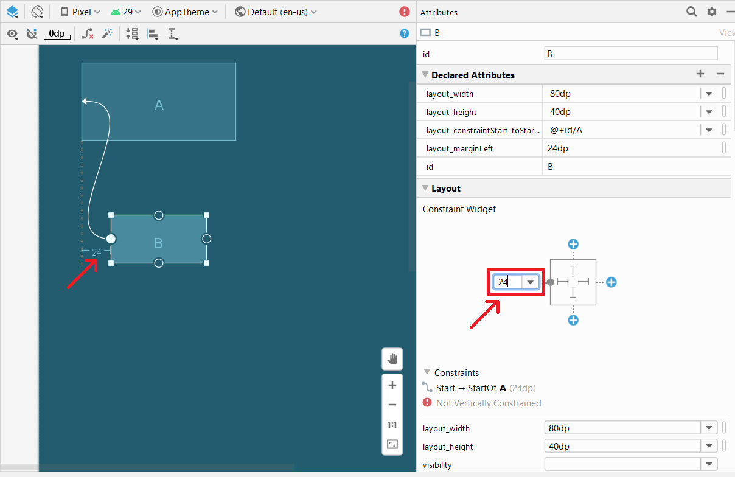Open the design surface layers selector

[12, 12]
